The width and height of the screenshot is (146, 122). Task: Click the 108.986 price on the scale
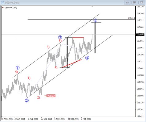point(140,96)
